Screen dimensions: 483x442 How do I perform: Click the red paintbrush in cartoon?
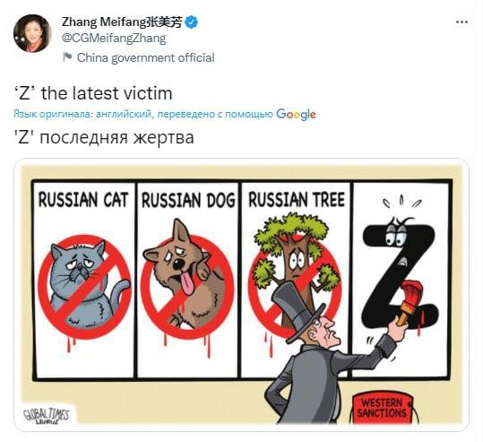pos(407,301)
